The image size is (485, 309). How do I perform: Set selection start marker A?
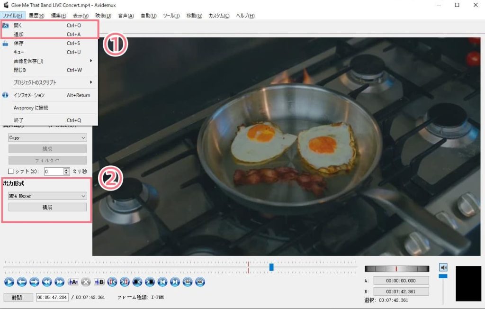point(73,282)
